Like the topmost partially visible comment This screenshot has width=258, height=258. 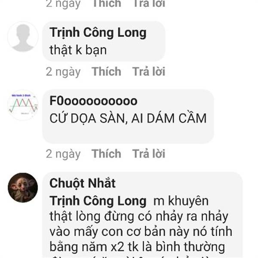[x=106, y=3]
